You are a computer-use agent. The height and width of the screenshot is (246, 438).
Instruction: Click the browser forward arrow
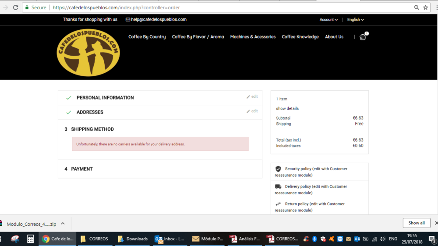tap(6, 7)
